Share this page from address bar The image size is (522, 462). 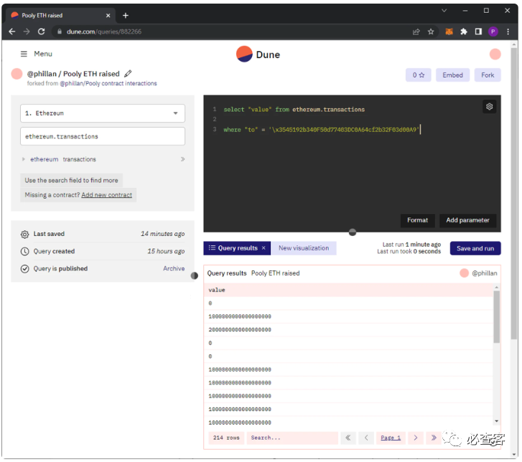(416, 32)
